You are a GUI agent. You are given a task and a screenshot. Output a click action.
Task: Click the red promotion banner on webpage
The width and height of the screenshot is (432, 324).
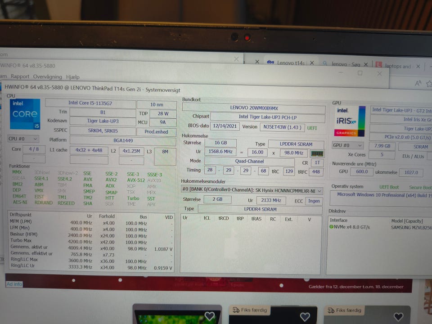tap(208, 283)
